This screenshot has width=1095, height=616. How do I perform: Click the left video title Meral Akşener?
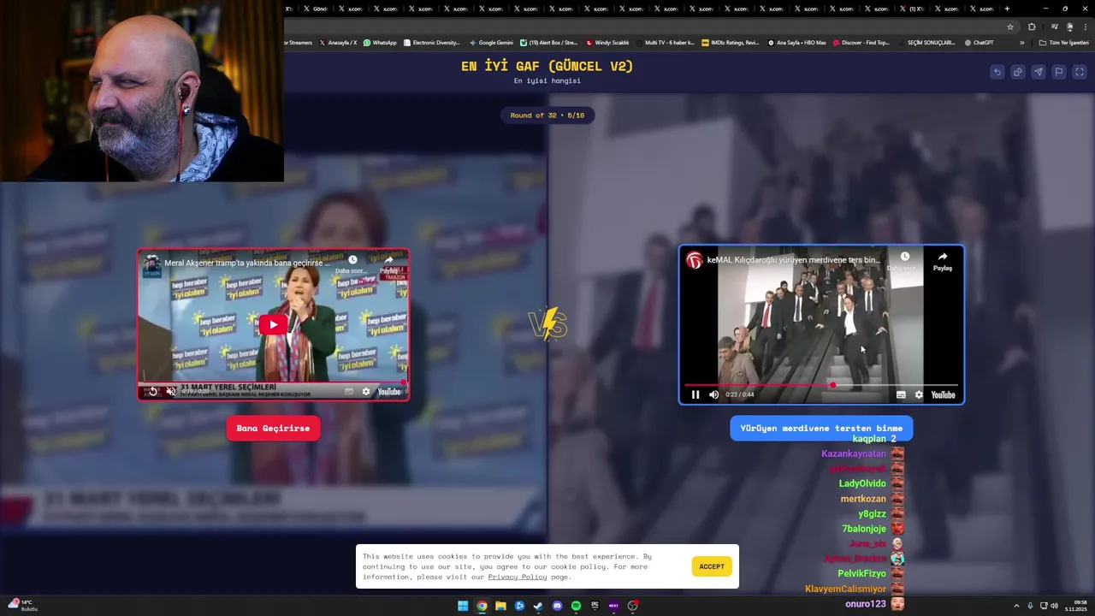coord(246,264)
